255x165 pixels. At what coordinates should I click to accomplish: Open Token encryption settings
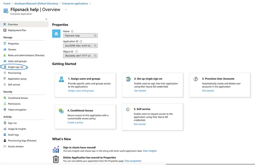point(17,110)
